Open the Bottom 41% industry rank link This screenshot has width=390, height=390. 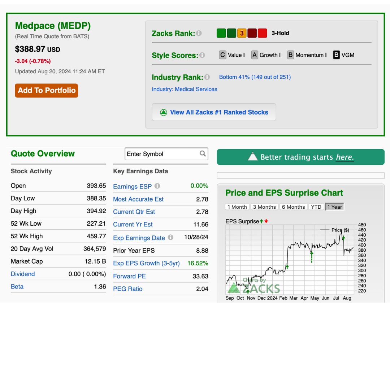coord(255,77)
